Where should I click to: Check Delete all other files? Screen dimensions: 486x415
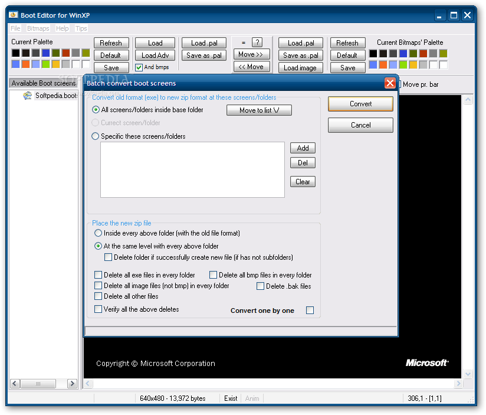click(x=98, y=296)
